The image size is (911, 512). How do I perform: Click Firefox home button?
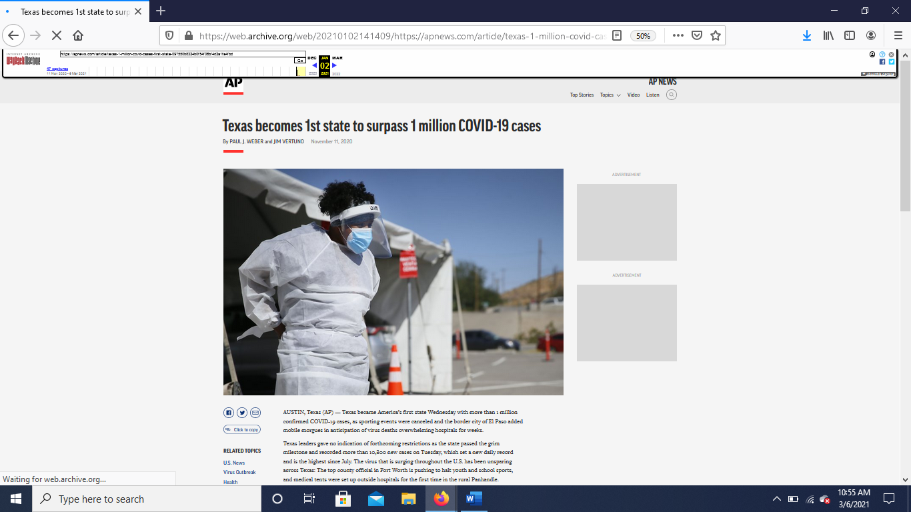78,35
